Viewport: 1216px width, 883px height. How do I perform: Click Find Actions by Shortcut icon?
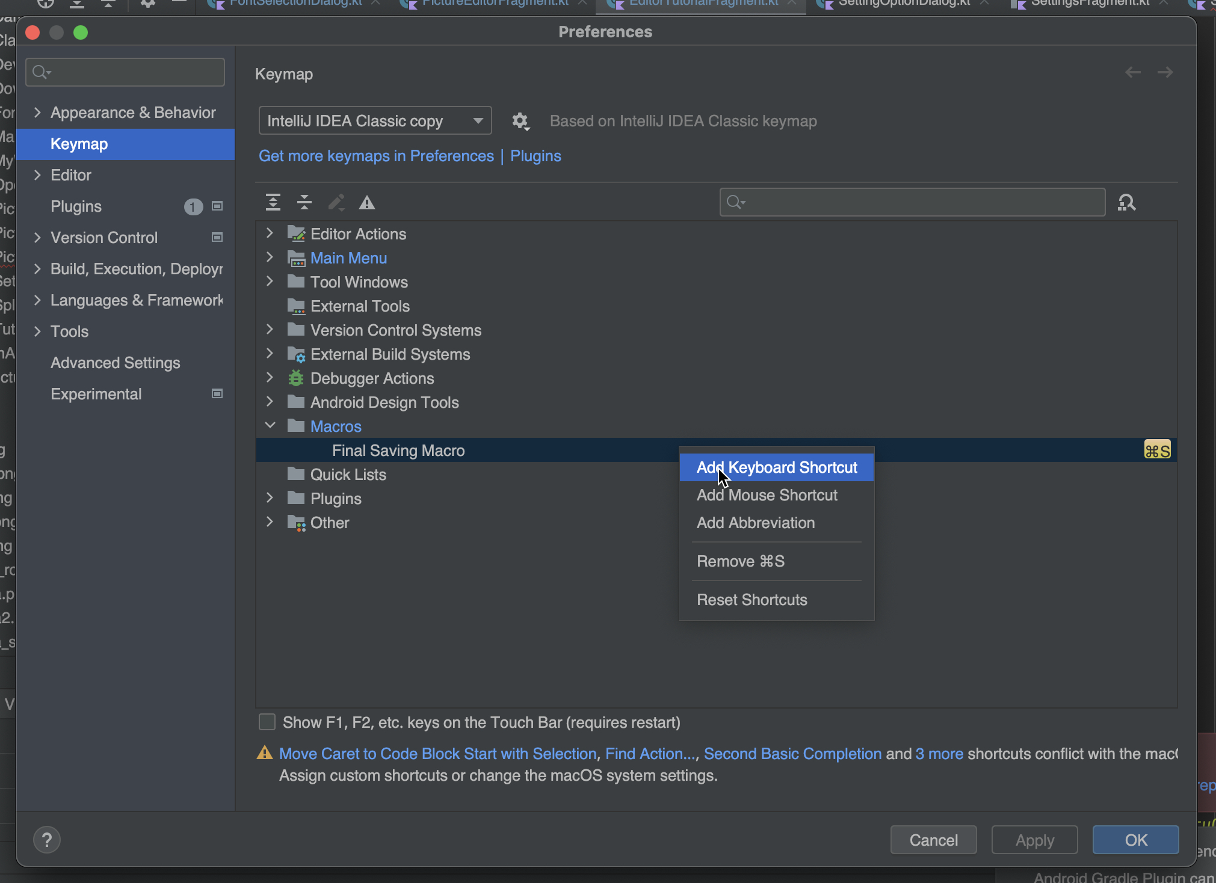(x=1126, y=202)
